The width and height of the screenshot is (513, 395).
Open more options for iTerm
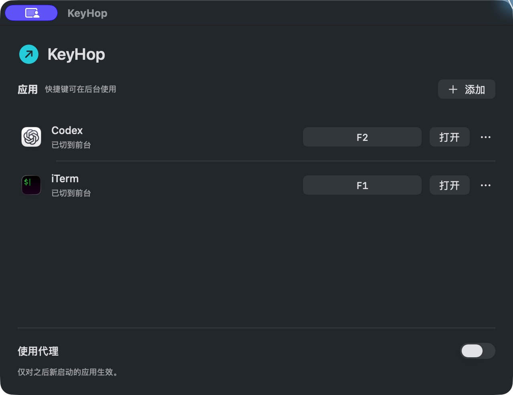[485, 185]
